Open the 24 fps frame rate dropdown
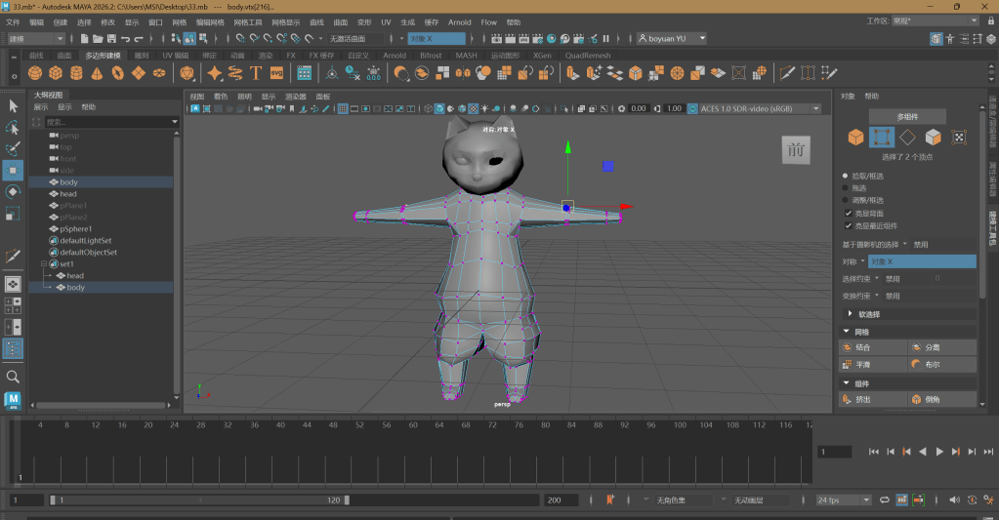This screenshot has height=520, width=999. (844, 500)
